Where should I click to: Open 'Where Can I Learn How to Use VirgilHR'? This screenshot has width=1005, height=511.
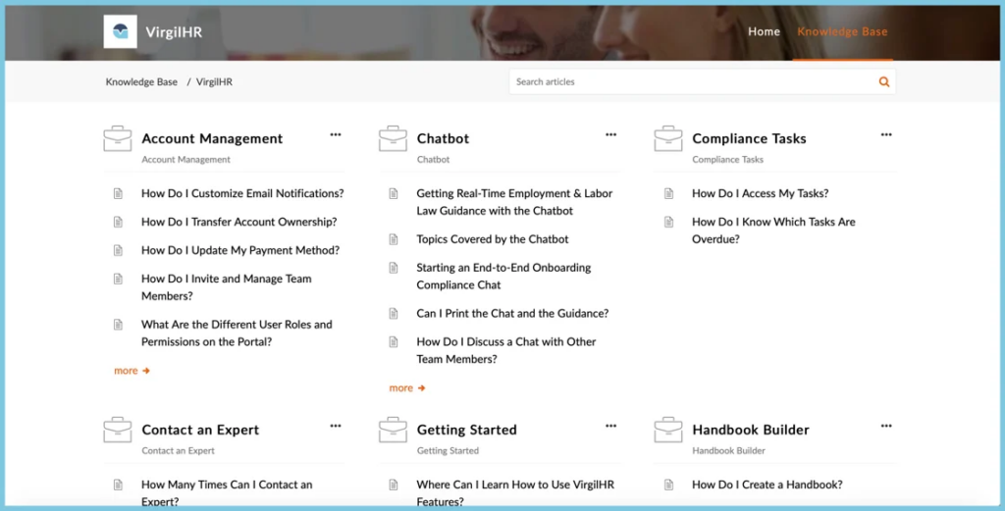click(x=515, y=493)
